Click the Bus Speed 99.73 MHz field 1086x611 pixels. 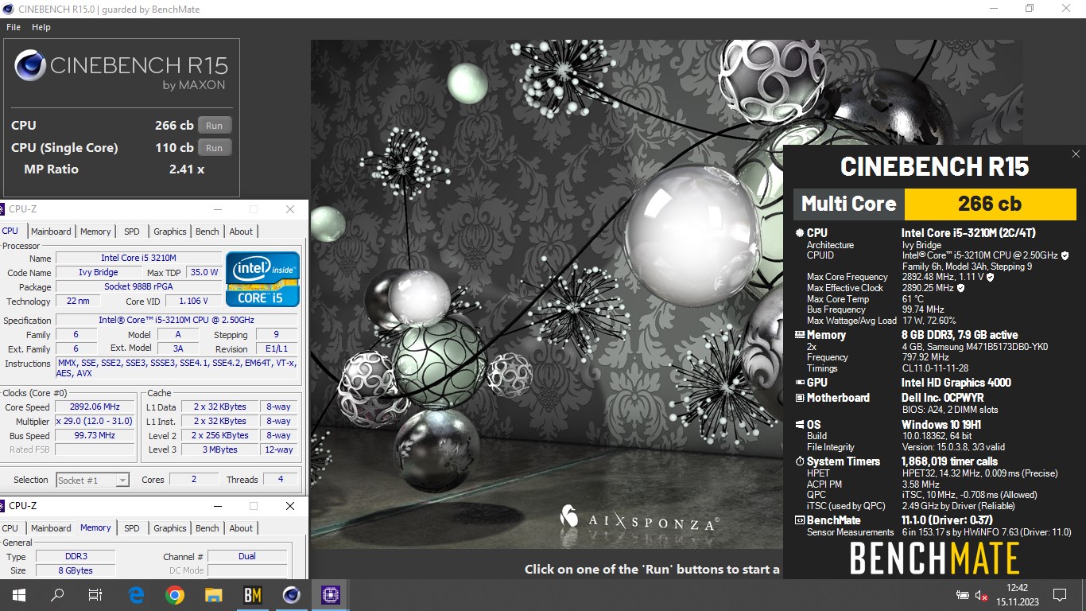[x=95, y=435]
